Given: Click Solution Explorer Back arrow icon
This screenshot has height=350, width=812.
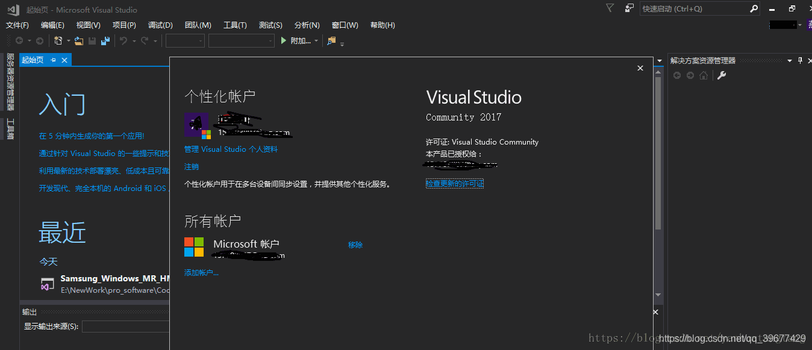Looking at the screenshot, I should (677, 75).
